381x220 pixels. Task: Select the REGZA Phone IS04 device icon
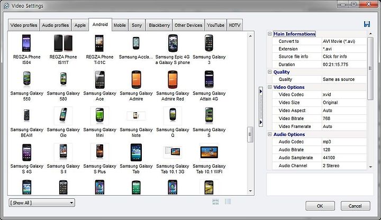point(26,43)
